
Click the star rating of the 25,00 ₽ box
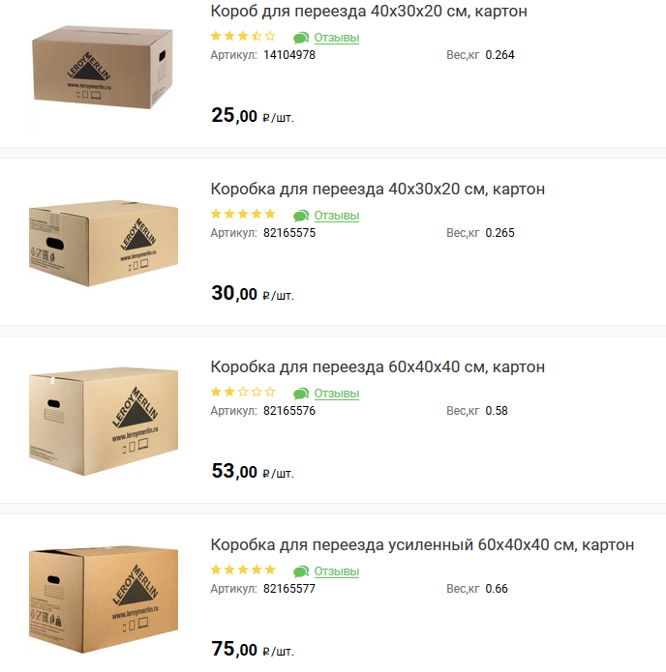click(243, 36)
